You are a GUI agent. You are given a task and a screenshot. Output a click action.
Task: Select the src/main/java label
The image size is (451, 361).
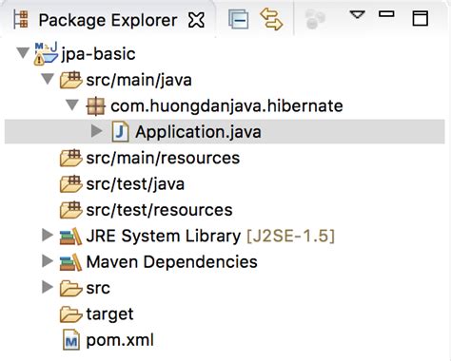click(139, 80)
